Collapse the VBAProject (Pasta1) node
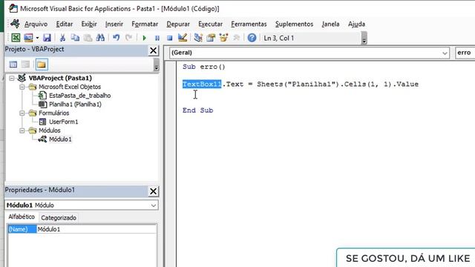The width and height of the screenshot is (475, 267). pos(12,78)
